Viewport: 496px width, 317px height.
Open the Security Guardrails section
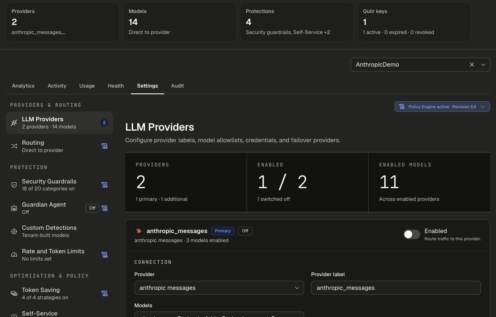click(x=59, y=185)
